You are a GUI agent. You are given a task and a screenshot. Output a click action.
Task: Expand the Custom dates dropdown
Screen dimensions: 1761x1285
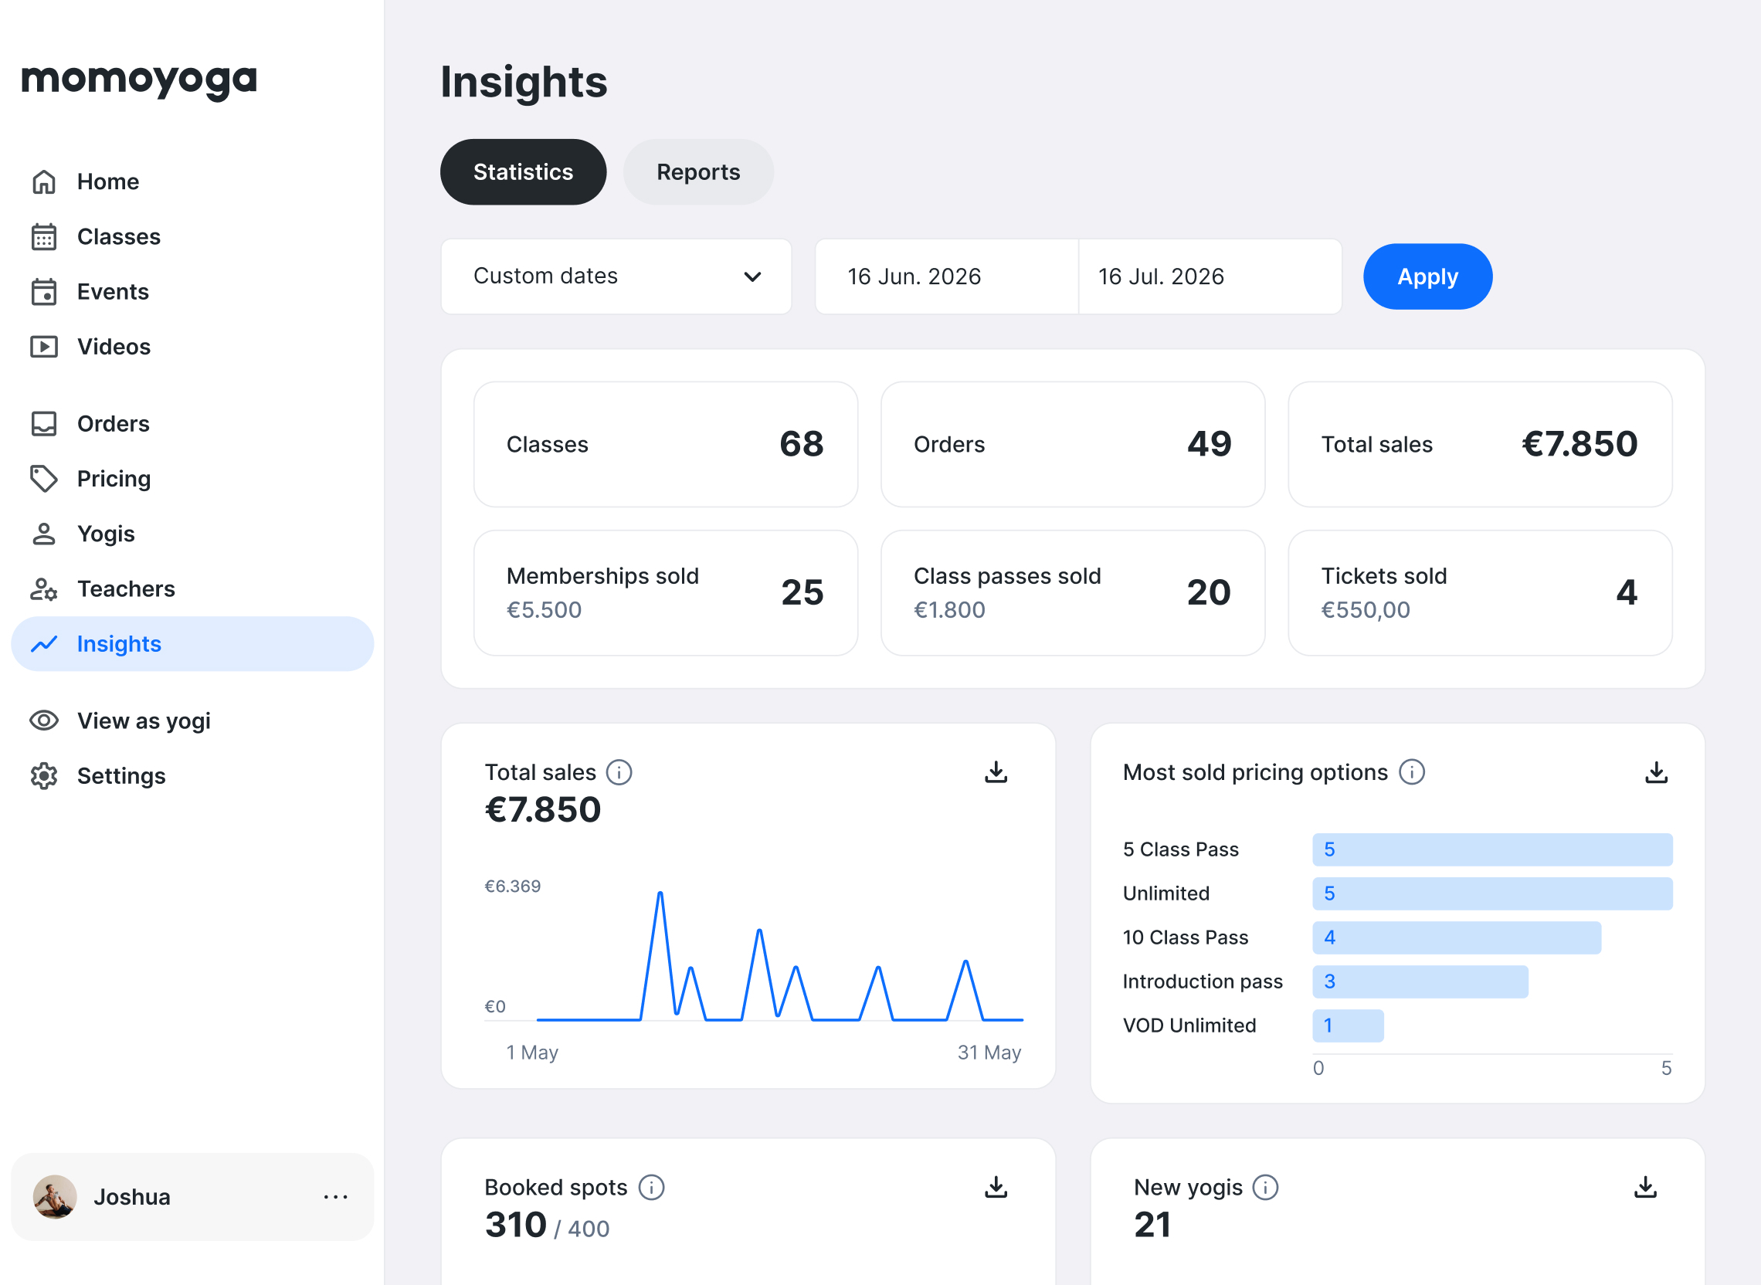point(616,276)
